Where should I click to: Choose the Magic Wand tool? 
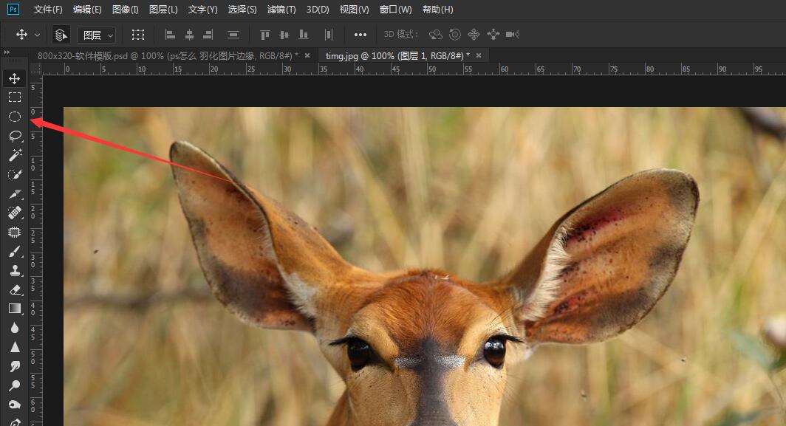point(15,155)
